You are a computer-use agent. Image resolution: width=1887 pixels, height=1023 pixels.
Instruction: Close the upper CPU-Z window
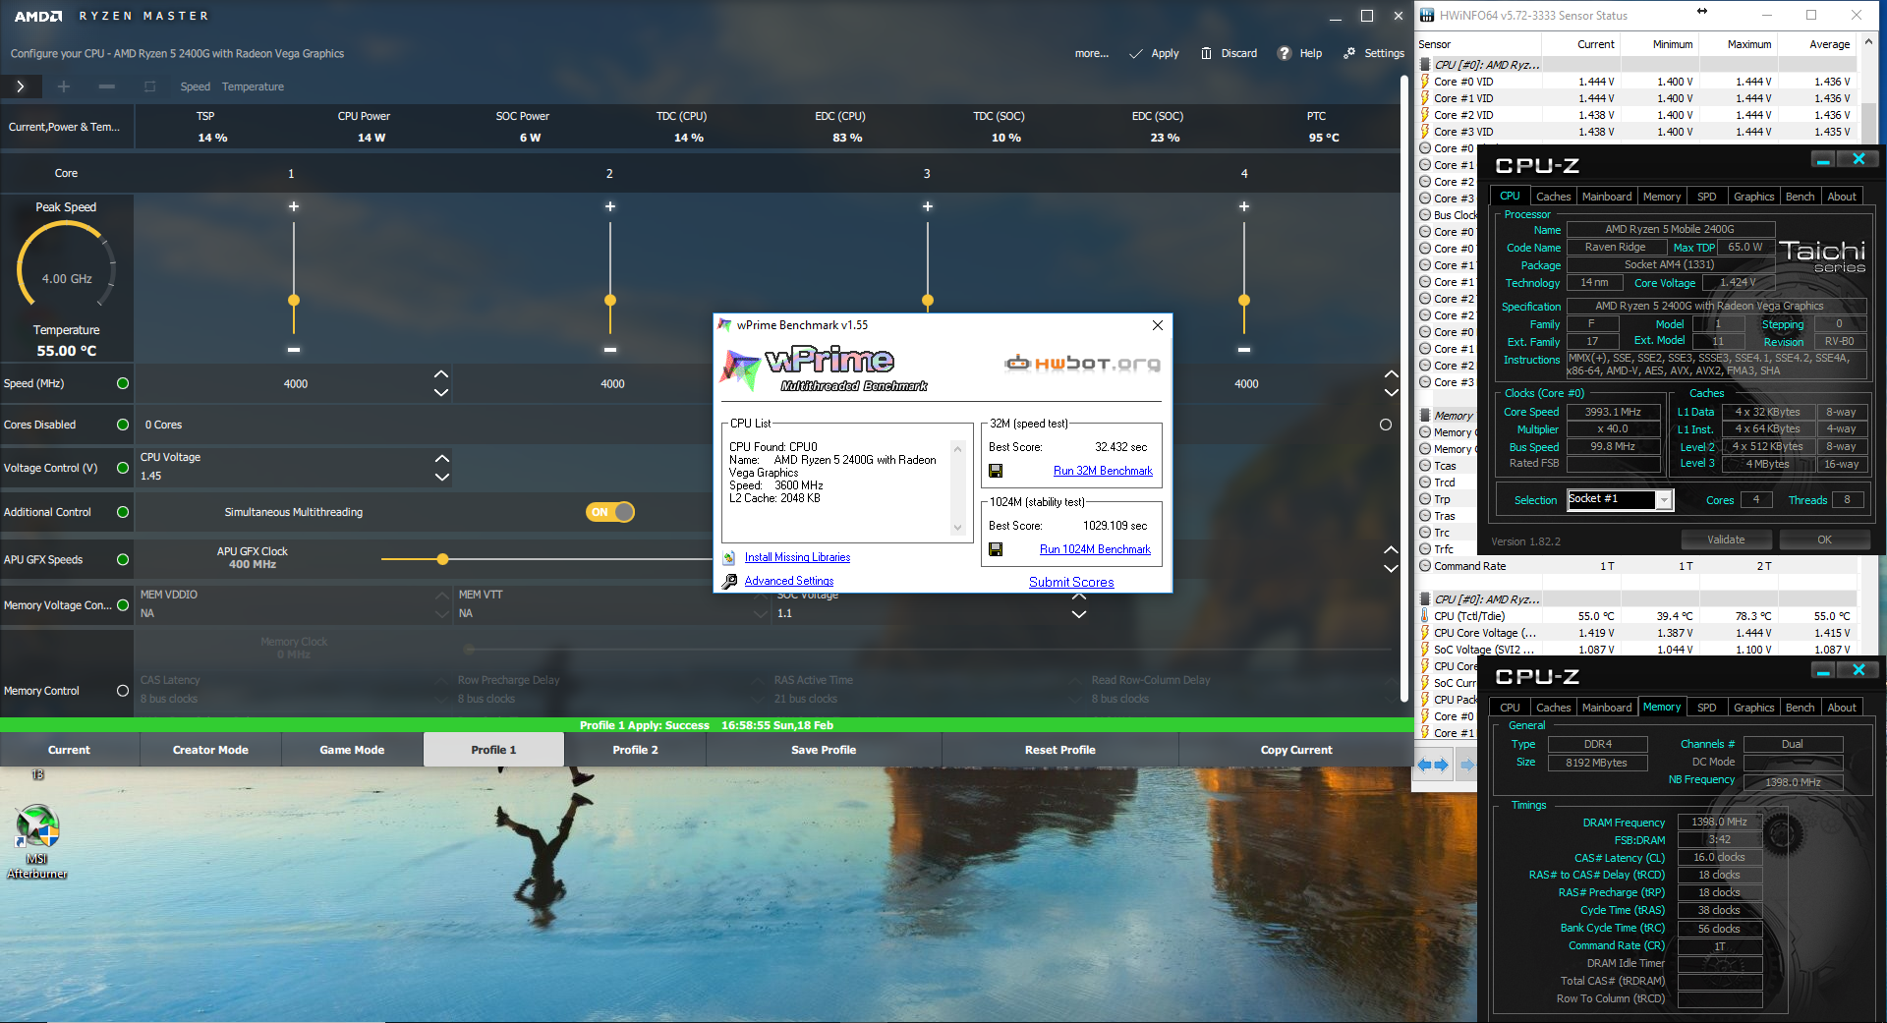tap(1858, 159)
